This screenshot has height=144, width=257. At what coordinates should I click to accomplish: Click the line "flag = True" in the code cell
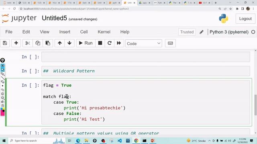click(x=57, y=85)
